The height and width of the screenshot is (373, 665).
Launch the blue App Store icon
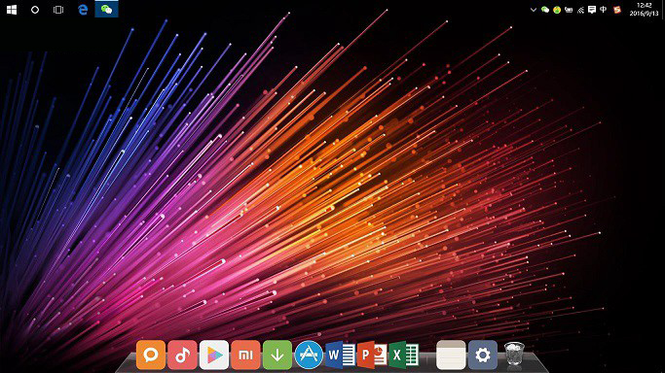(309, 355)
